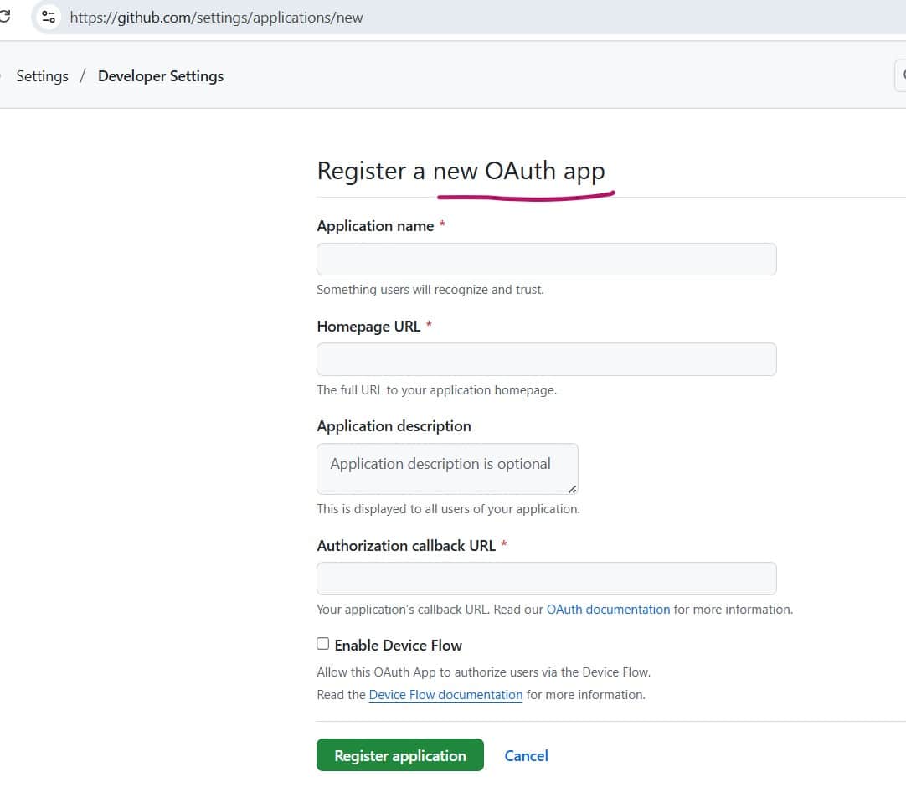906x808 pixels.
Task: Toggle Device Flow by clicking its label text
Action: (x=399, y=645)
